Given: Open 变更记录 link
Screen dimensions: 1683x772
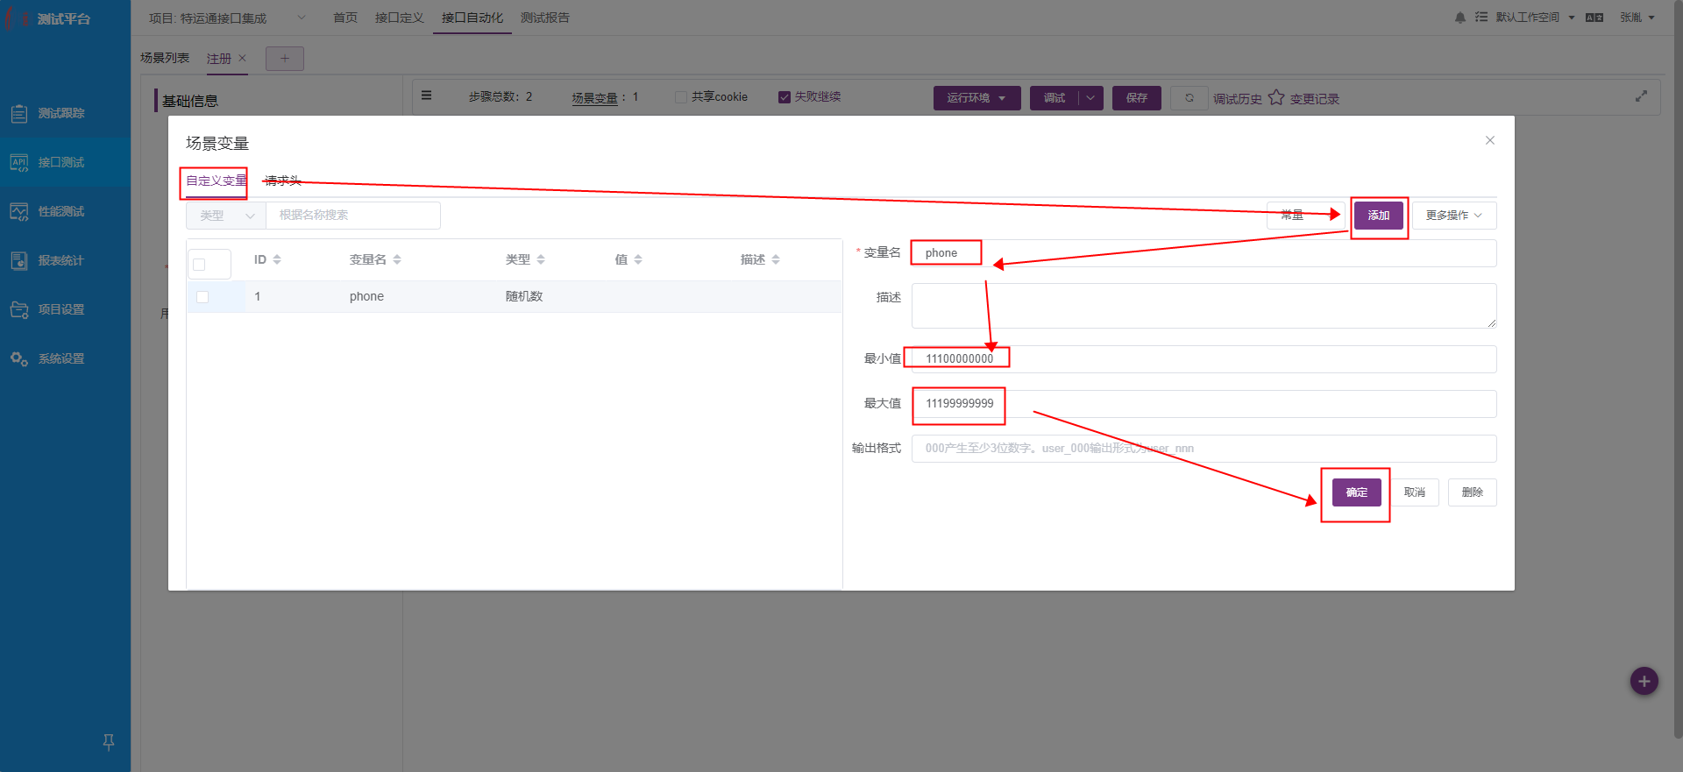Looking at the screenshot, I should coord(1314,99).
